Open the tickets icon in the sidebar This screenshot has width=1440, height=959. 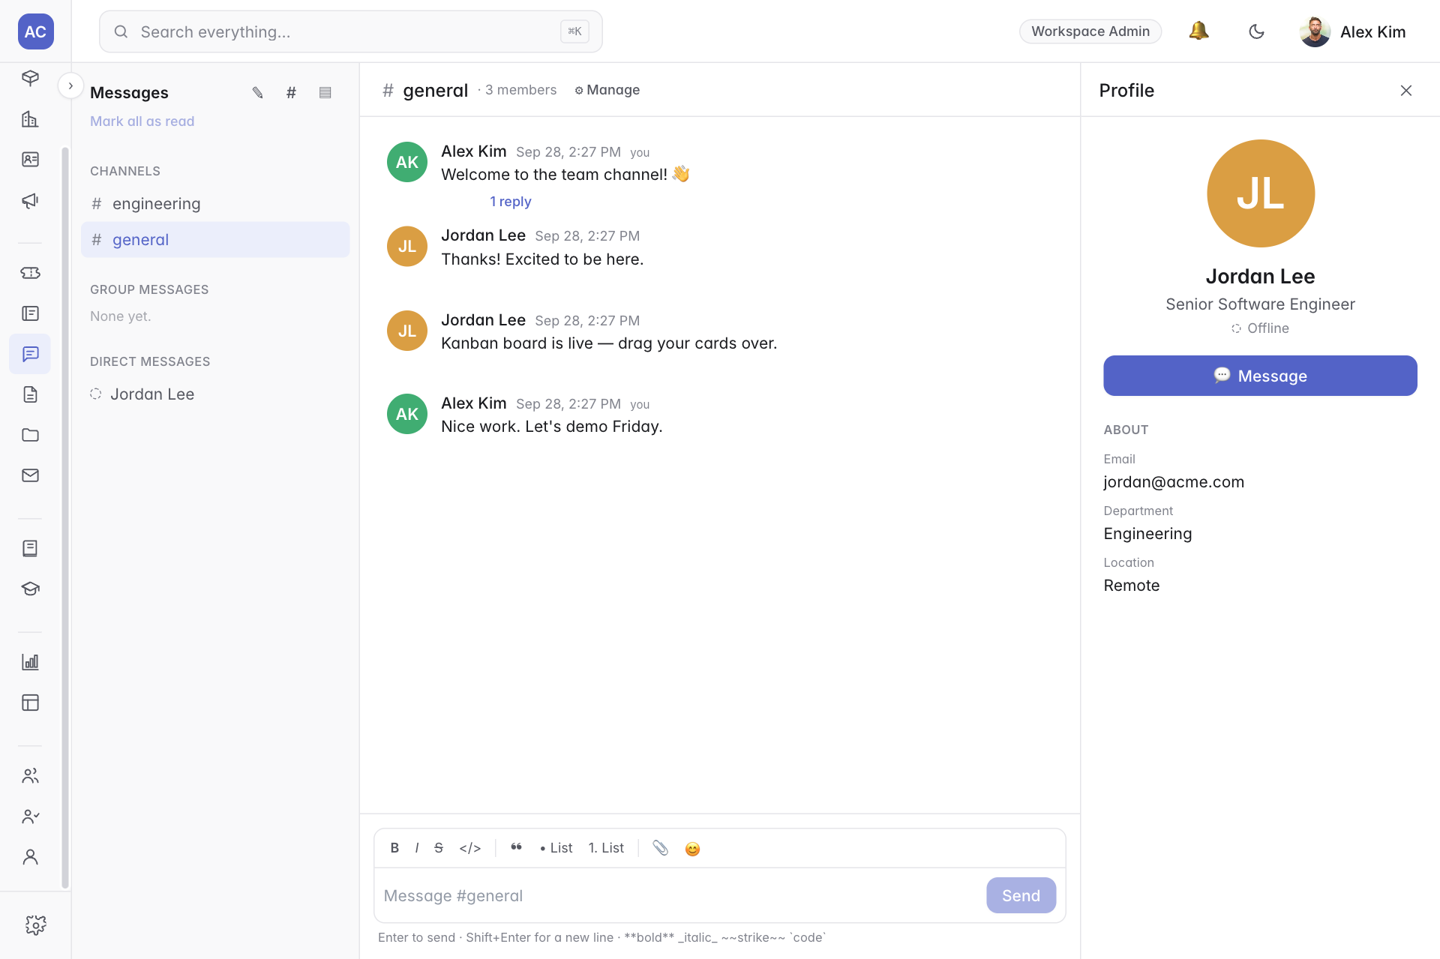click(30, 273)
